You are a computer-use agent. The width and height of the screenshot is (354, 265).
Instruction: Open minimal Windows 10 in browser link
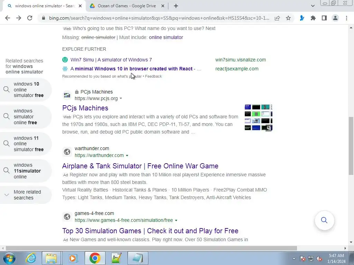pos(136,69)
